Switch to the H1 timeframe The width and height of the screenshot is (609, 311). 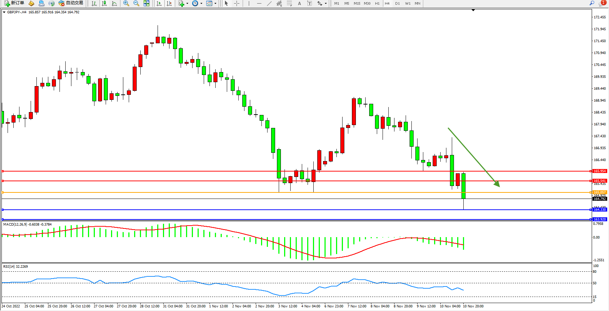point(377,3)
